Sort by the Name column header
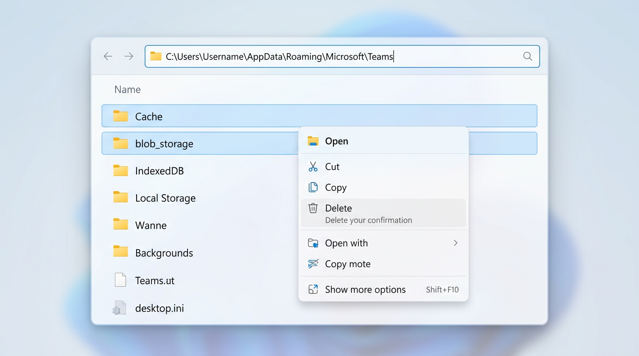The height and width of the screenshot is (356, 639). (128, 89)
